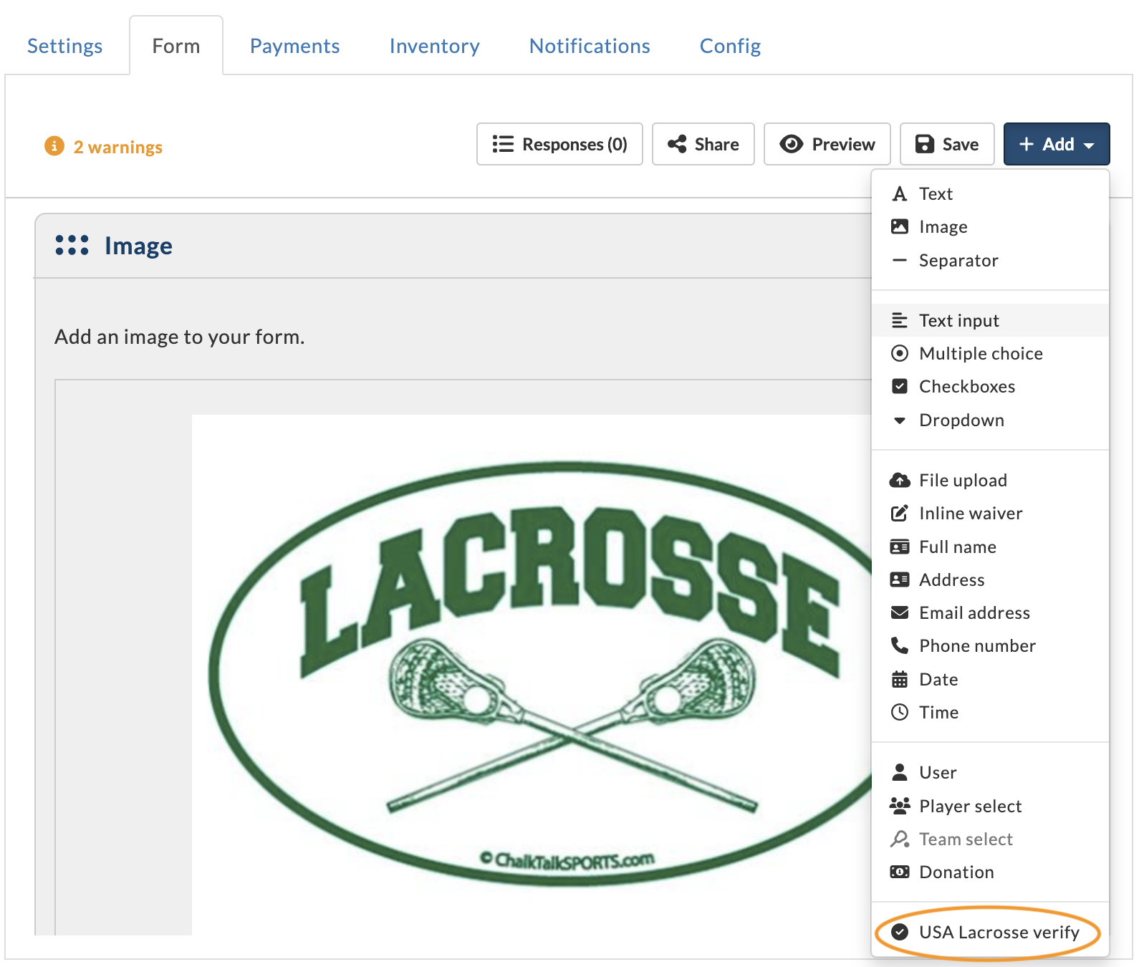Open the Notifications tab

point(590,46)
